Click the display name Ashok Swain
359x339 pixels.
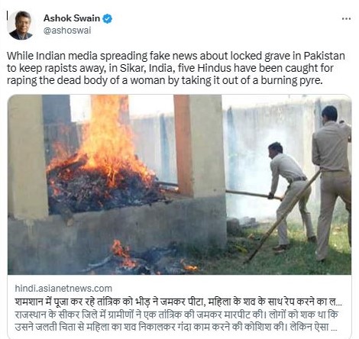coord(72,18)
